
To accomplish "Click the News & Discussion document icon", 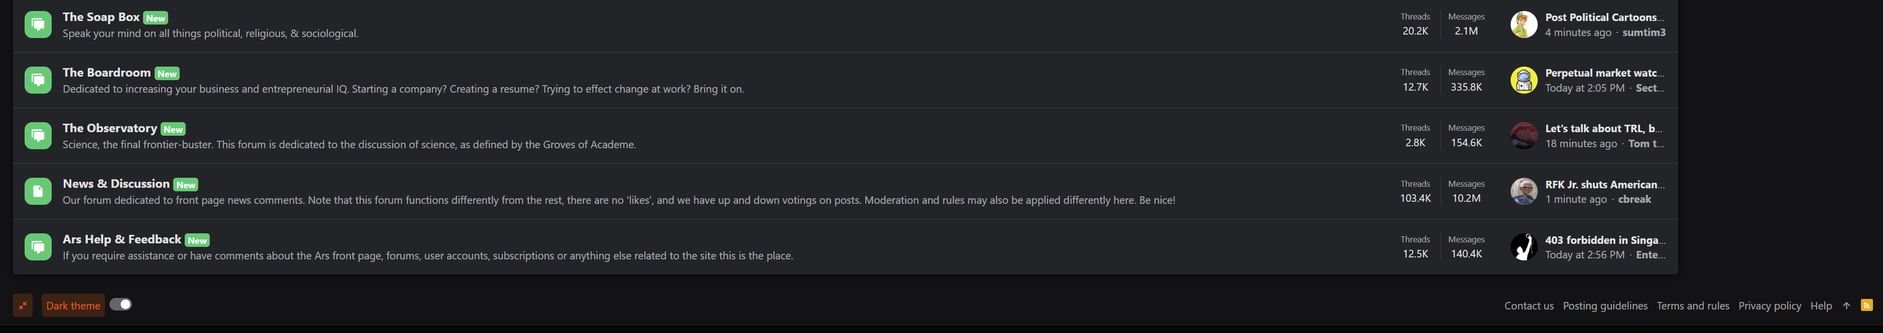I will click(38, 191).
